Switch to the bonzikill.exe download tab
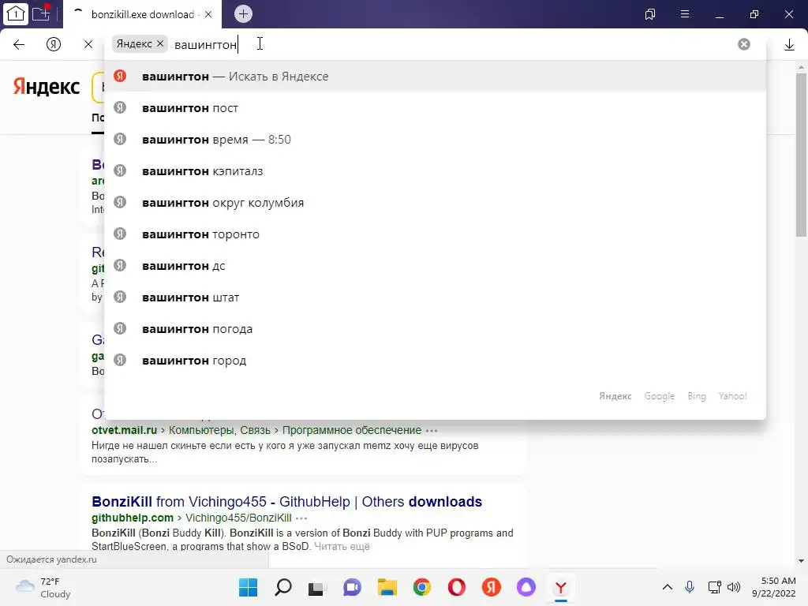 pos(142,14)
